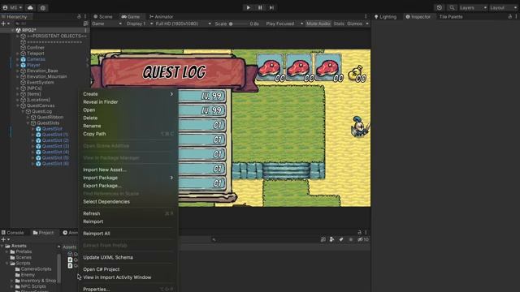
Task: Choose Import New Asset...
Action: (128, 170)
